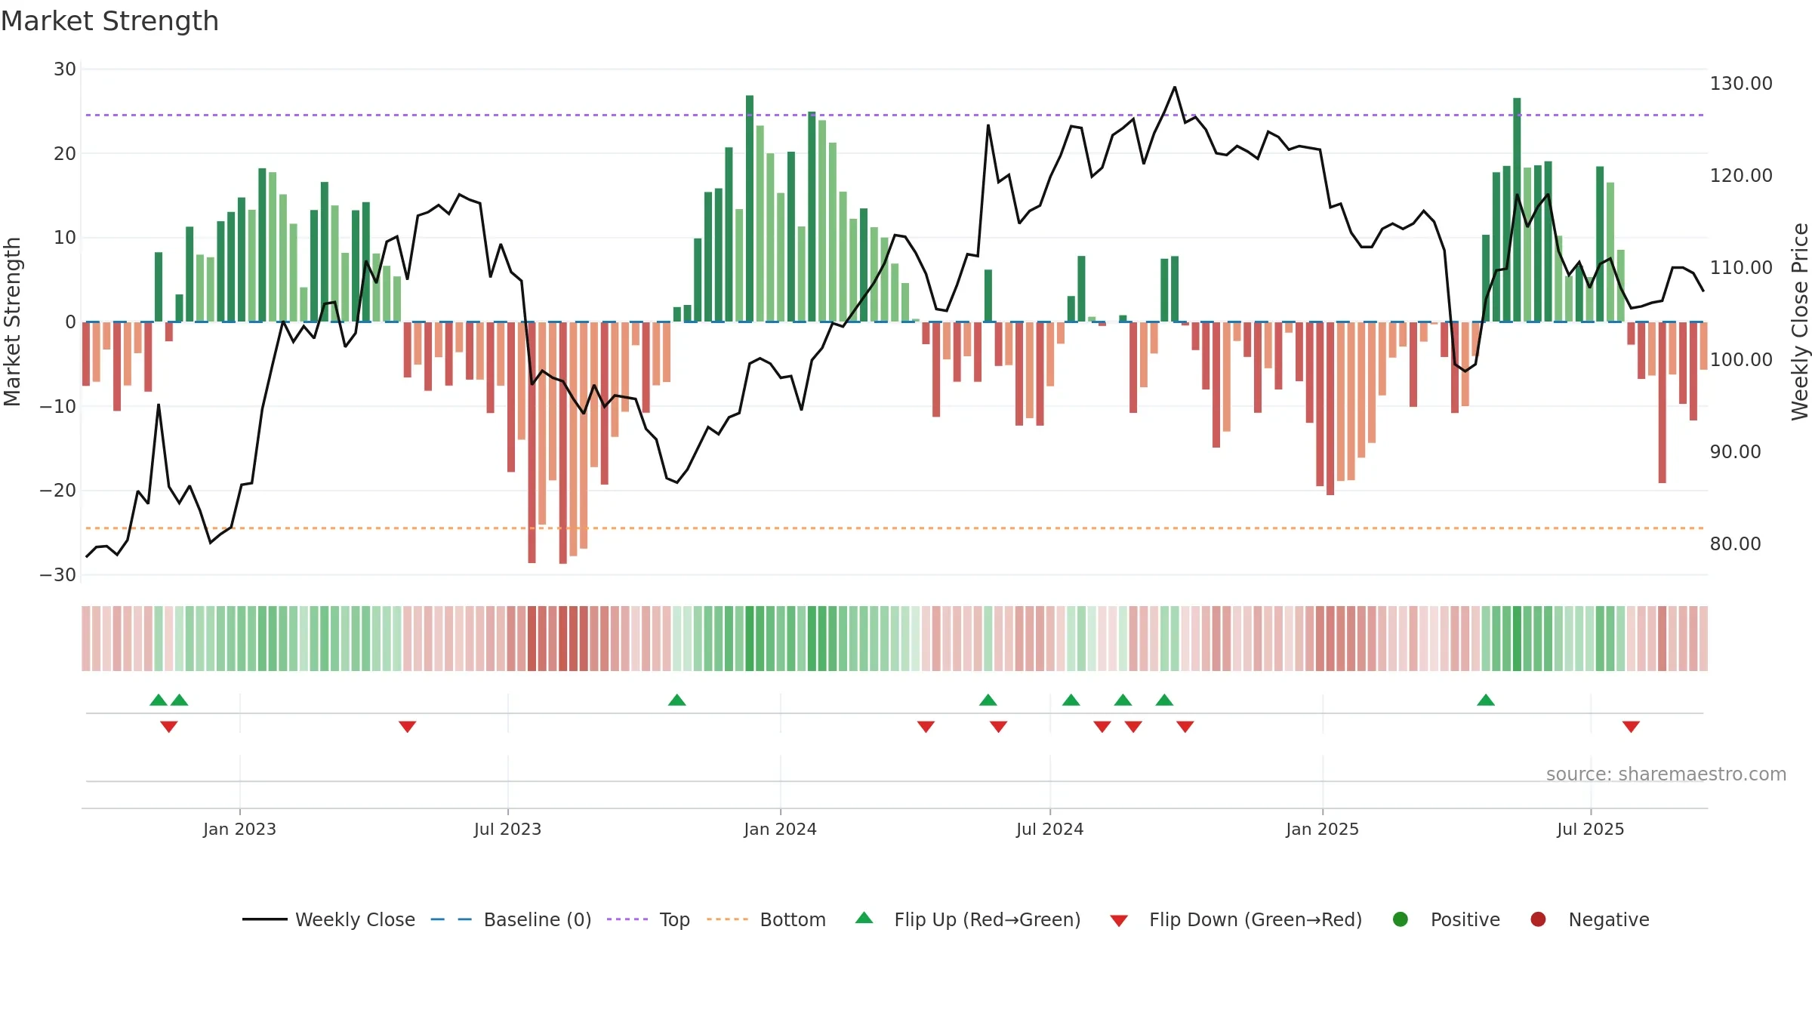
Task: Toggle the Top legend entry
Action: tap(648, 919)
